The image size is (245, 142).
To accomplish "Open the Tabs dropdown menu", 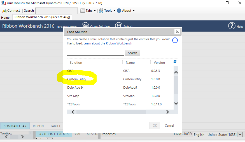I will click(x=88, y=11).
